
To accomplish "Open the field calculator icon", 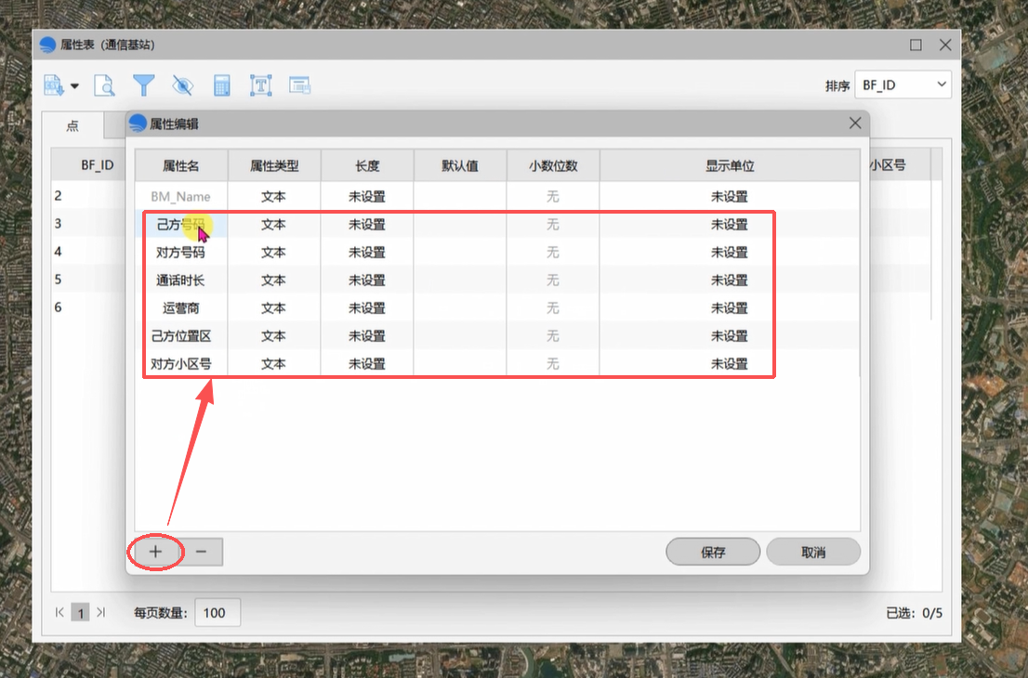I will [221, 85].
